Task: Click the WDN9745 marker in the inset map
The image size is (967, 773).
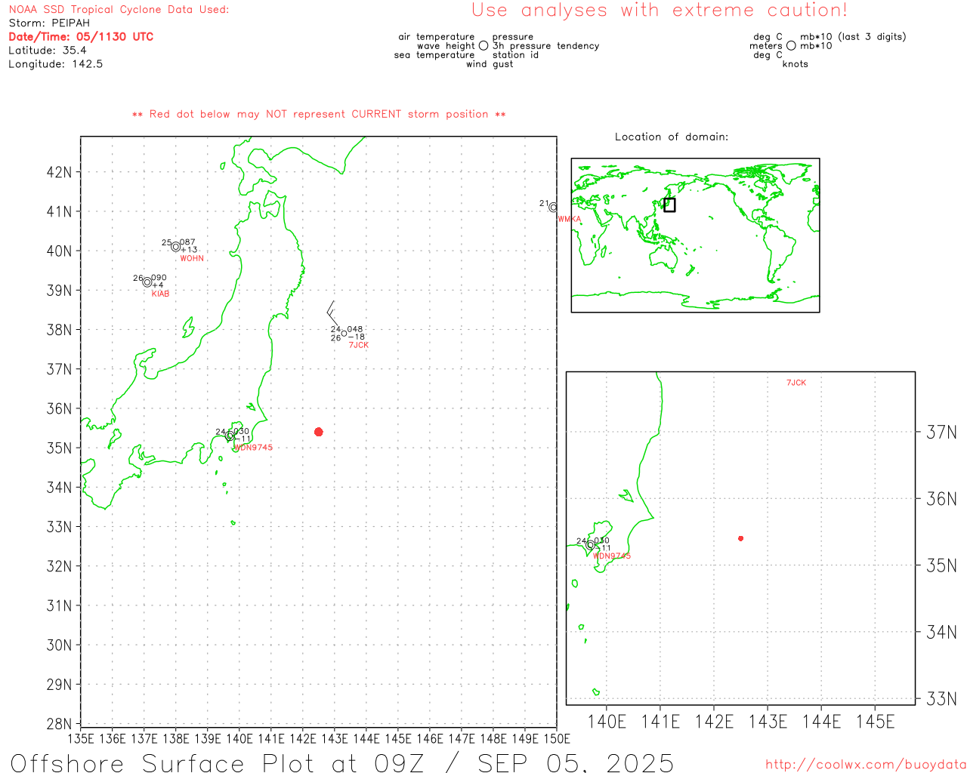Action: 590,544
